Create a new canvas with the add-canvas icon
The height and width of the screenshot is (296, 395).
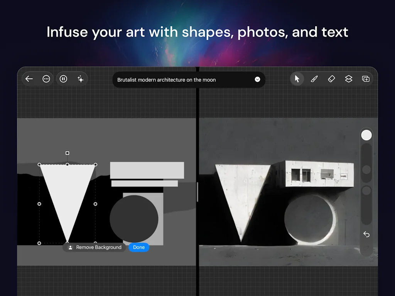coord(365,79)
